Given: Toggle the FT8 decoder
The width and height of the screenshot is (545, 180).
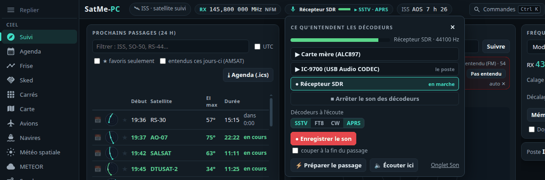Looking at the screenshot, I should pyautogui.click(x=319, y=123).
